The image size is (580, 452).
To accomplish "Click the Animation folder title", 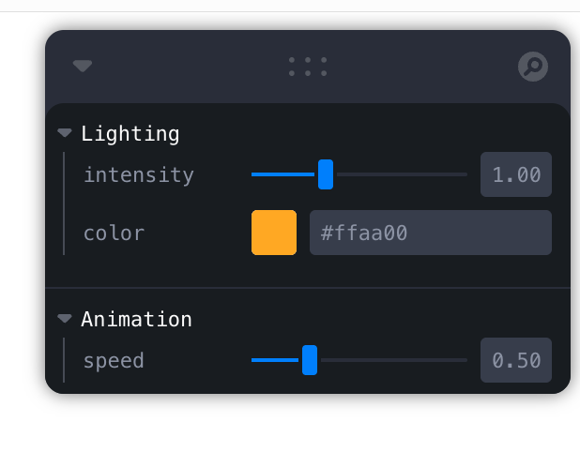I will [136, 319].
